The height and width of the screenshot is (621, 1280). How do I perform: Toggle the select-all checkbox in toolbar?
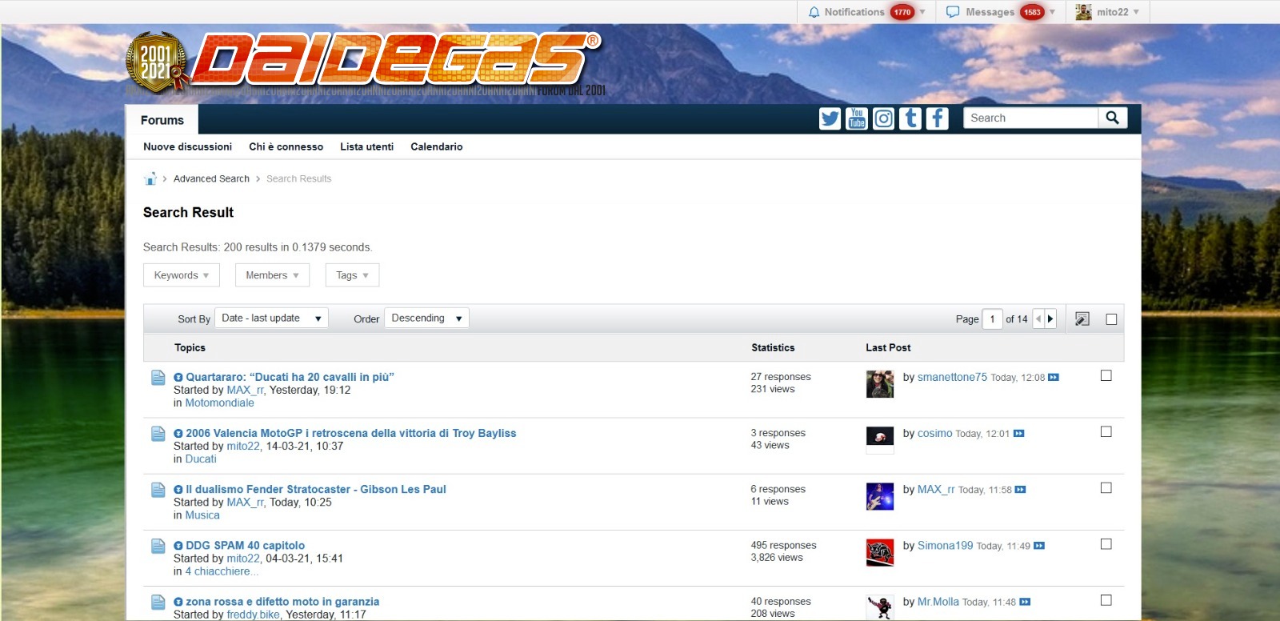[1111, 319]
